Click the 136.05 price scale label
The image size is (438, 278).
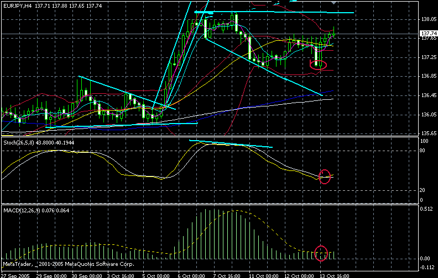(428, 115)
